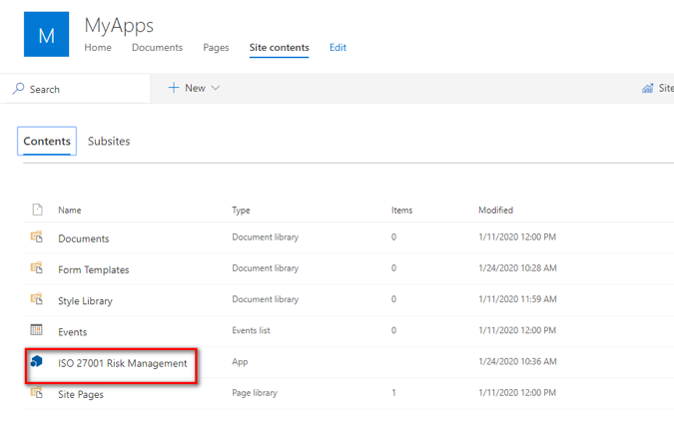The image size is (674, 434).
Task: Click the Site Pages library icon
Action: click(37, 392)
